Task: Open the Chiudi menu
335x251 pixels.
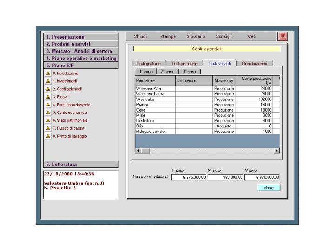Action: (140, 36)
